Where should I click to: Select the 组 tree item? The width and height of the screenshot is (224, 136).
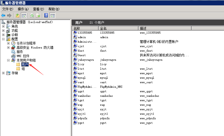(x=23, y=69)
